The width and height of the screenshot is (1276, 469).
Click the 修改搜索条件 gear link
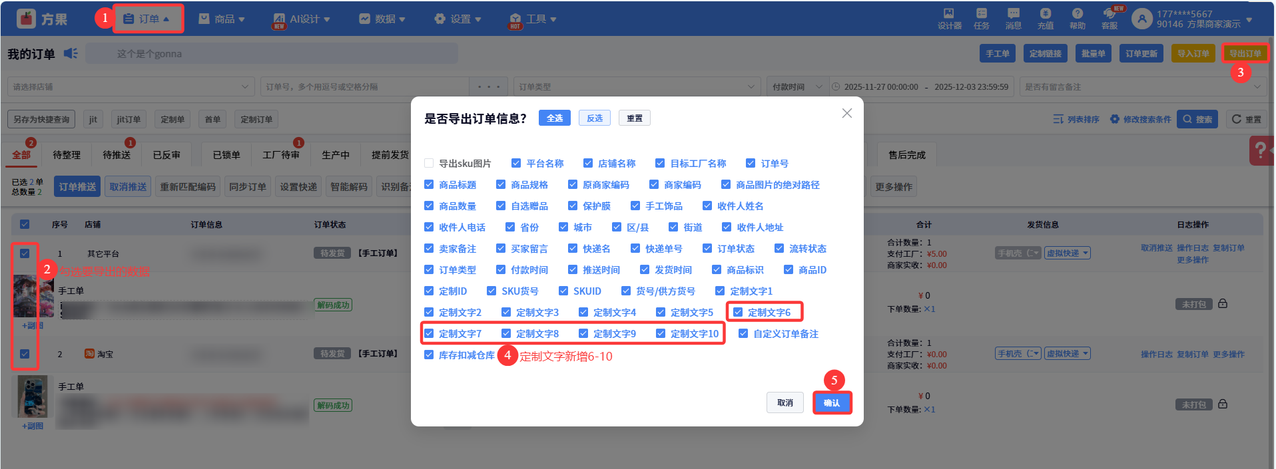click(1140, 119)
